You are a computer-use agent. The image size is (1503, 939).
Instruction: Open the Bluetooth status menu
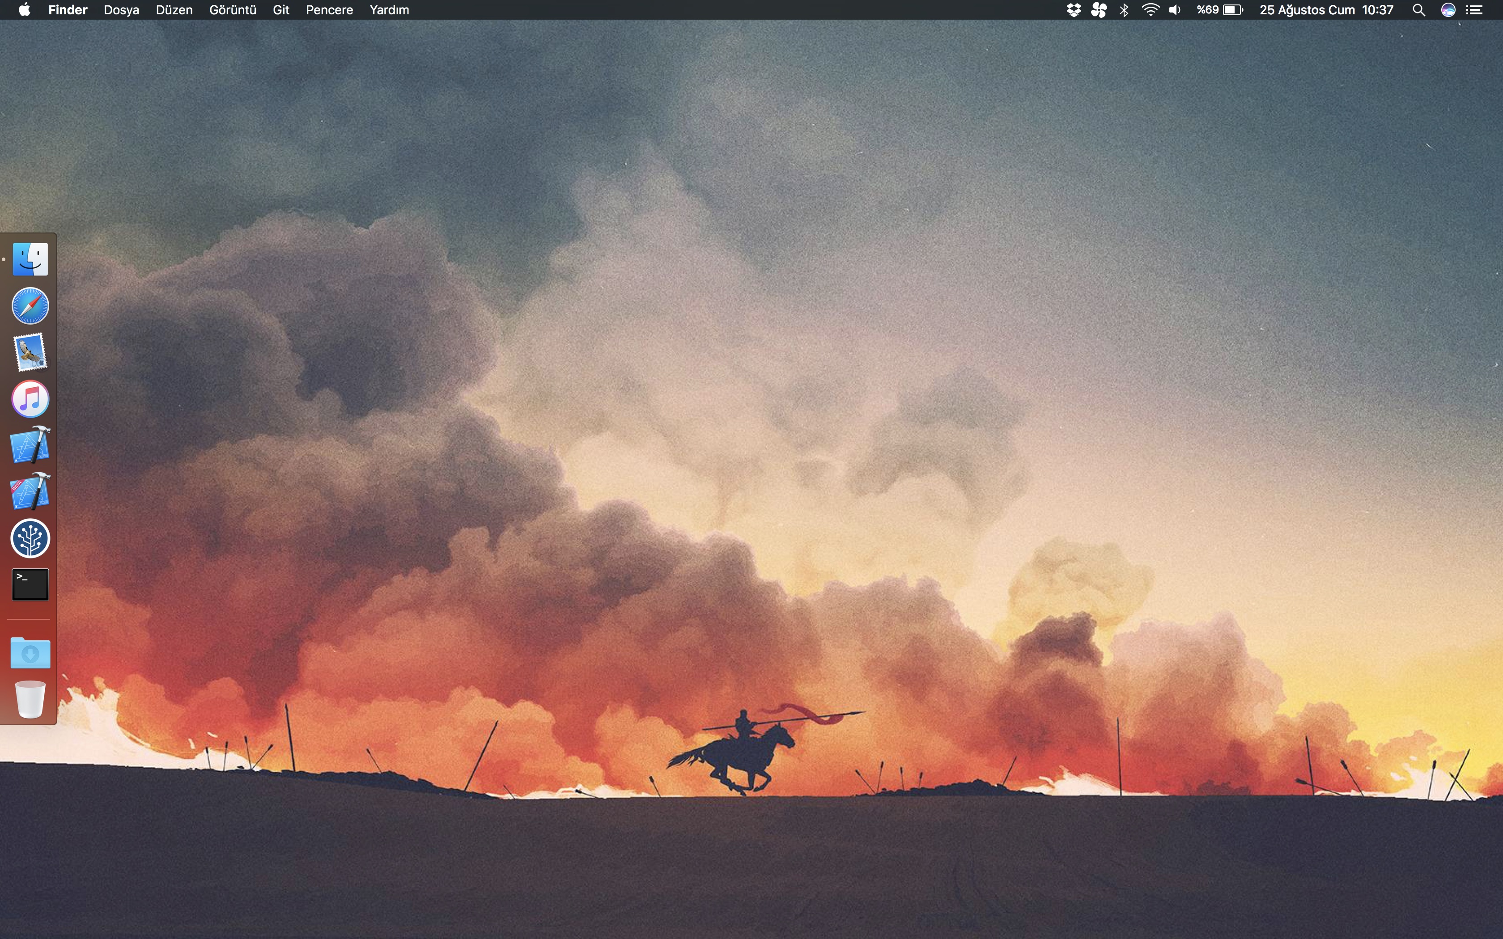(1124, 10)
